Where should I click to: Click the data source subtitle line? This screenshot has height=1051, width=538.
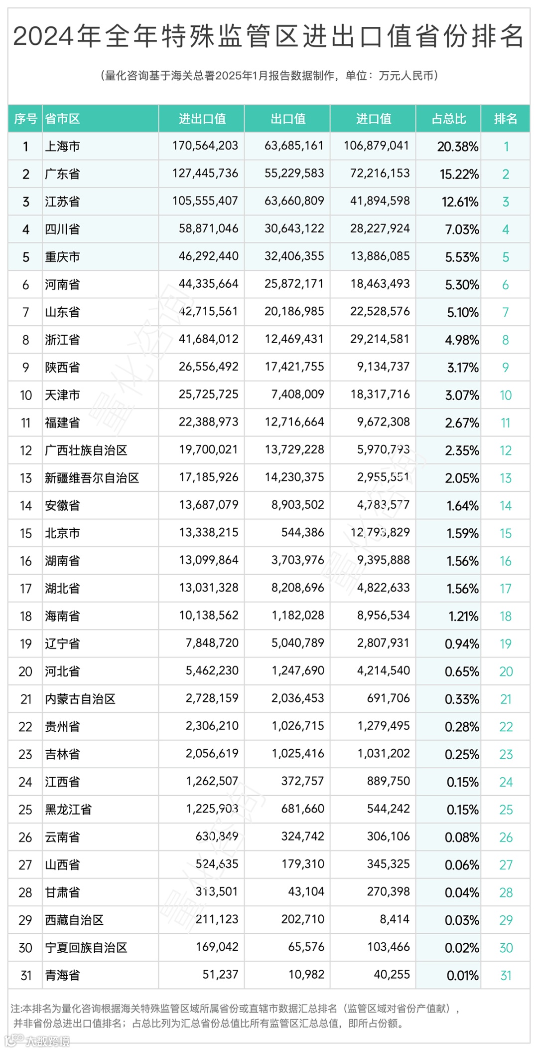(269, 75)
